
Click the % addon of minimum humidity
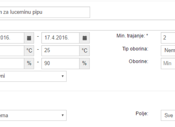tap(29, 63)
